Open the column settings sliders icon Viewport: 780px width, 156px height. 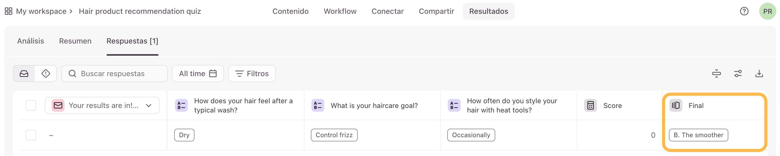[x=738, y=74]
